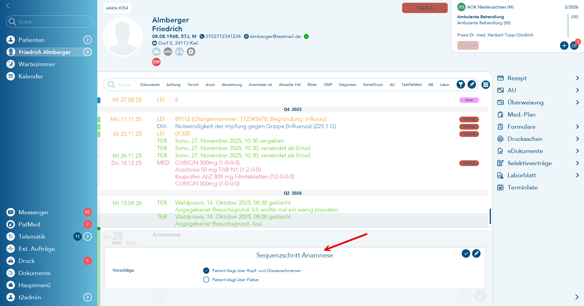Select the Abrechnung filter tab

[232, 85]
